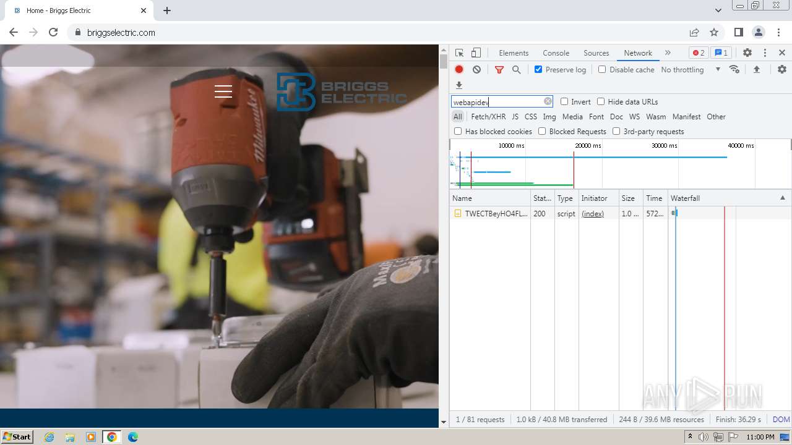Show the 1 issue message badge
792x445 pixels.
pyautogui.click(x=721, y=53)
